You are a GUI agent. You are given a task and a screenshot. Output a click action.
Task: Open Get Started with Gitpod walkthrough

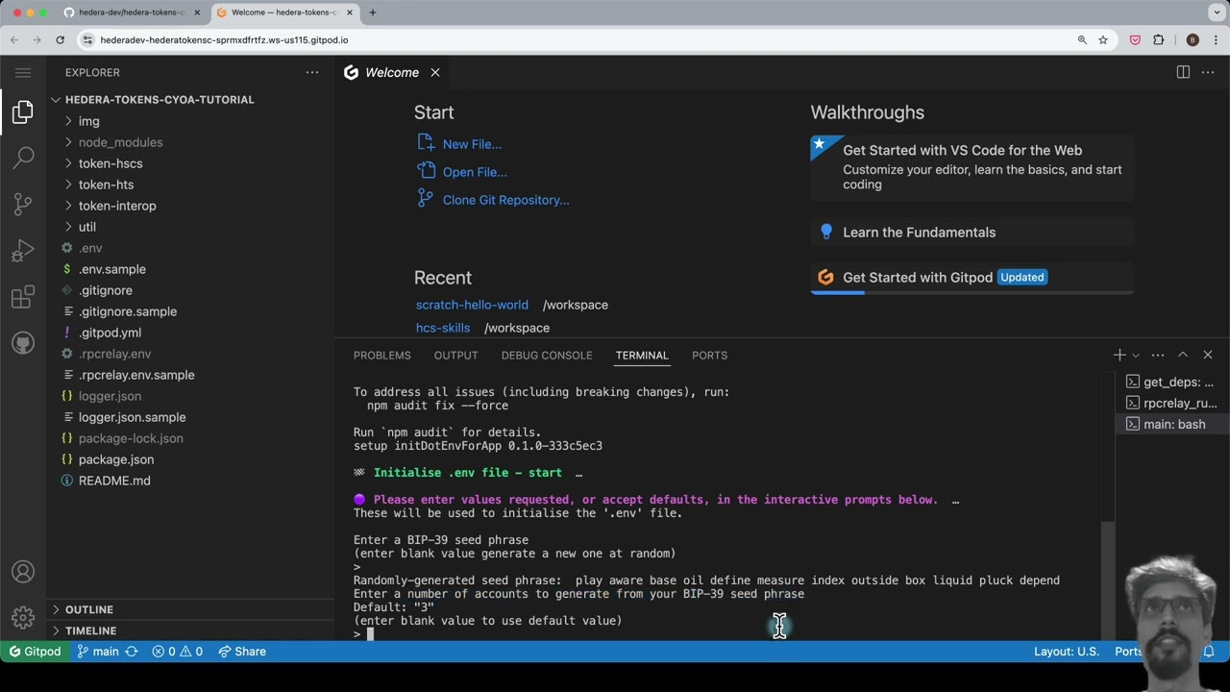point(972,277)
